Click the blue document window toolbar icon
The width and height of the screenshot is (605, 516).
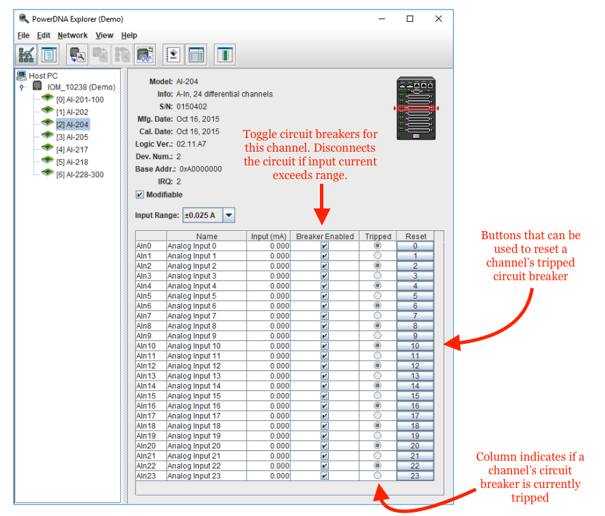[x=49, y=55]
